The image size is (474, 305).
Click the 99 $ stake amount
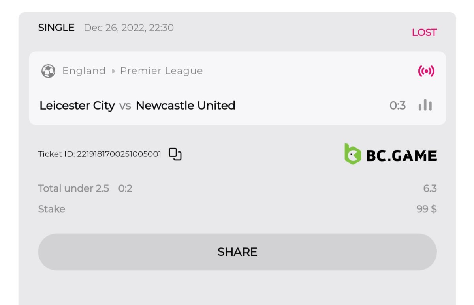(x=426, y=209)
